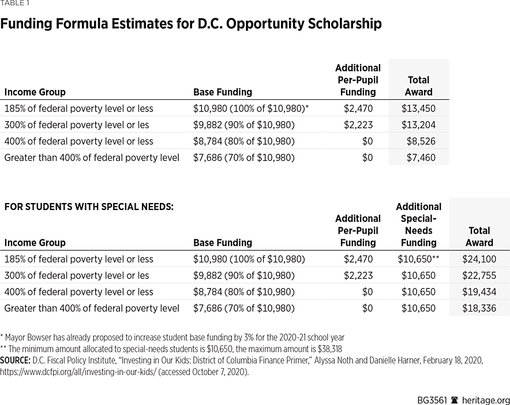Select the $8,526 total award value
The width and height of the screenshot is (510, 405).
[421, 141]
